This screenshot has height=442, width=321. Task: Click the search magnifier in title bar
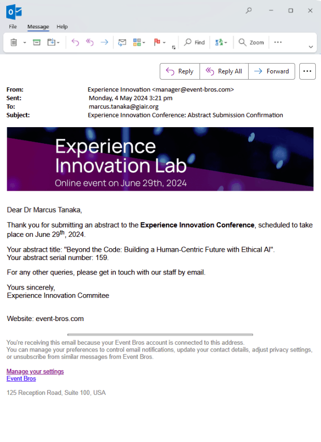pyautogui.click(x=249, y=10)
